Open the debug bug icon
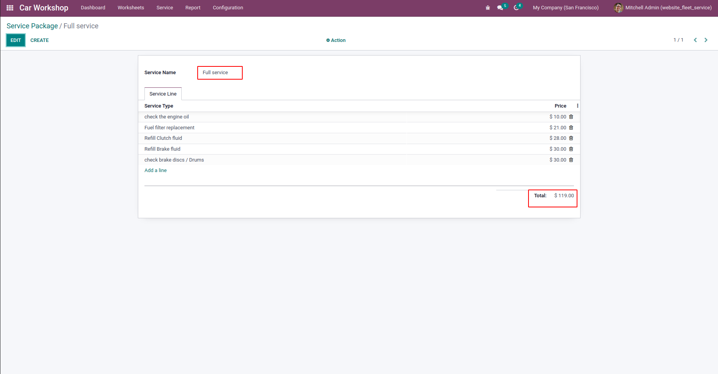The image size is (718, 374). [488, 8]
